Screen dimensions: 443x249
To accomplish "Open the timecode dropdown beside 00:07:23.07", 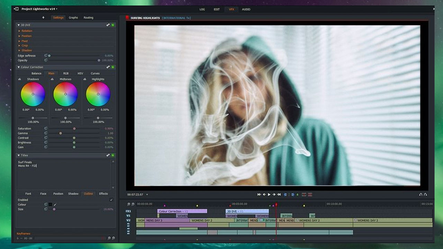I will click(146, 194).
